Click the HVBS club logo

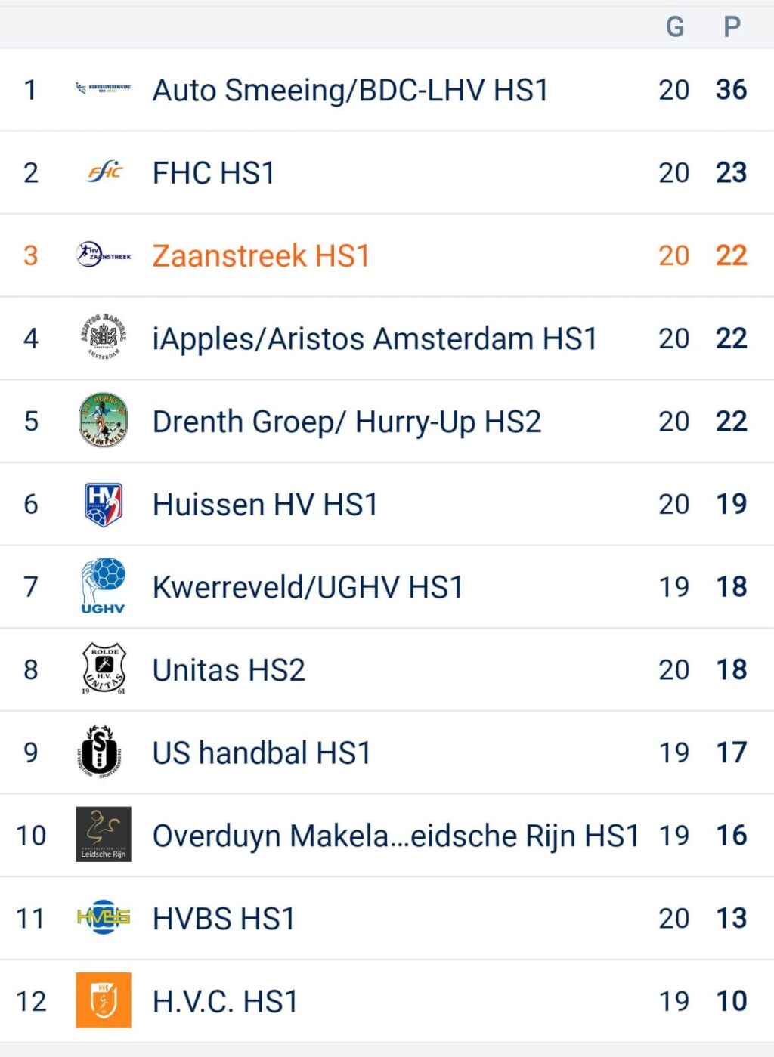point(104,917)
